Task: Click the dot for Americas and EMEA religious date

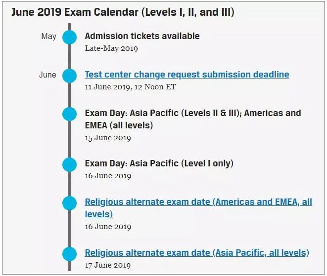Action: pos(70,202)
